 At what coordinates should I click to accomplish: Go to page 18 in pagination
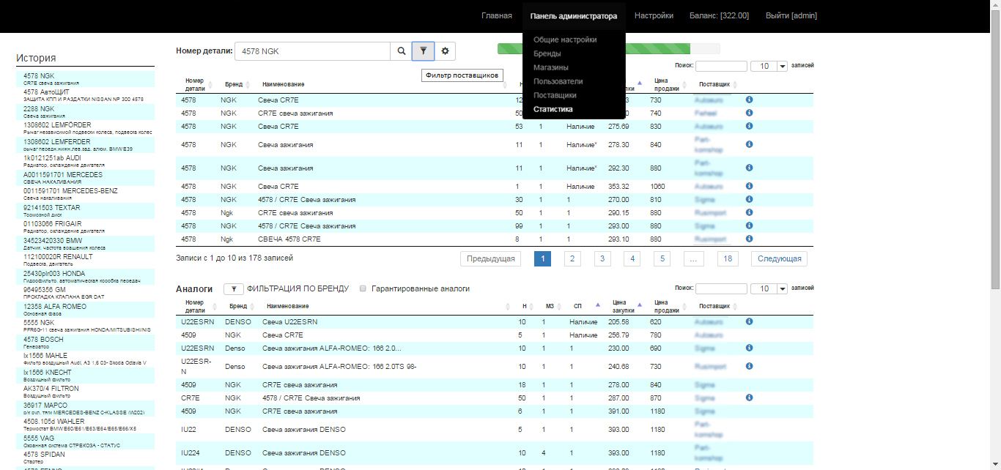[728, 258]
